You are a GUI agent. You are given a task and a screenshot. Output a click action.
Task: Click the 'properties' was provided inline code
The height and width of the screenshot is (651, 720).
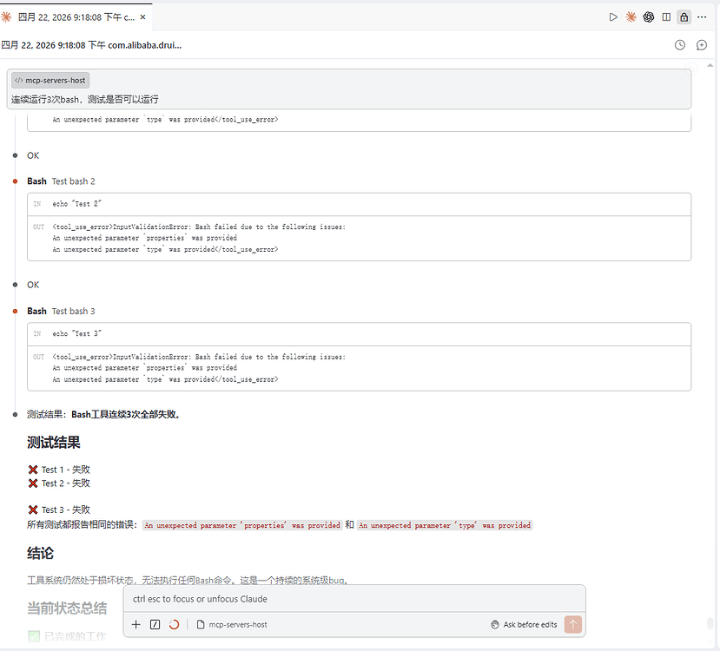click(x=242, y=525)
